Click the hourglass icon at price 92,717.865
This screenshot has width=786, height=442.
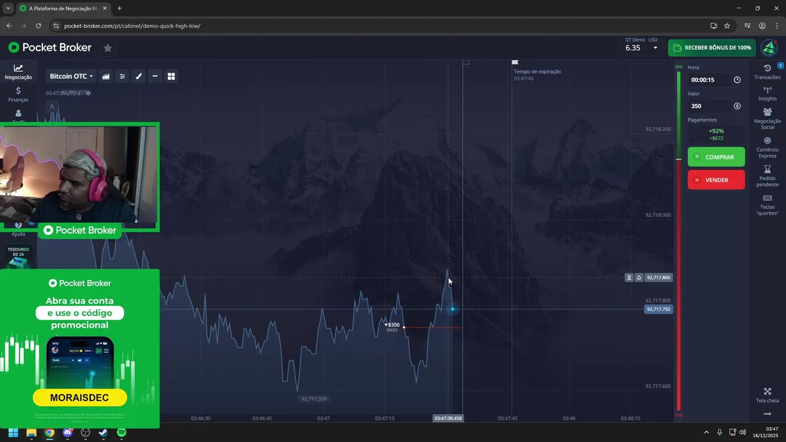coord(629,277)
